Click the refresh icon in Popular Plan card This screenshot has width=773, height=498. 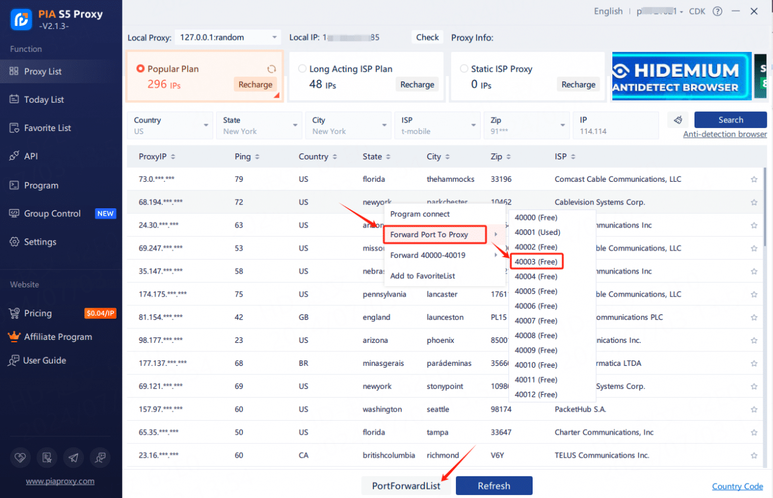(x=272, y=69)
